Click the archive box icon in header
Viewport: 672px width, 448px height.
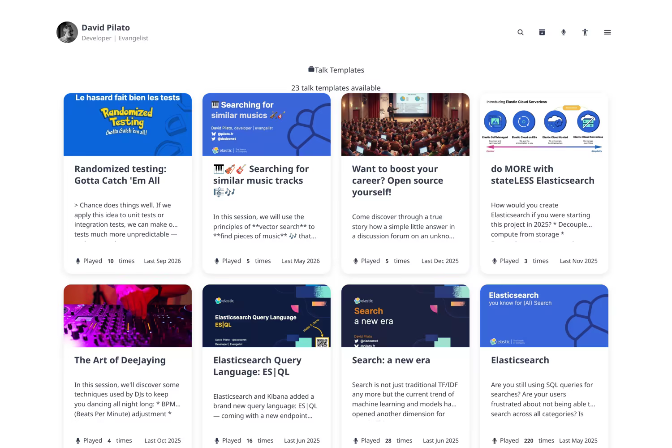(x=542, y=32)
